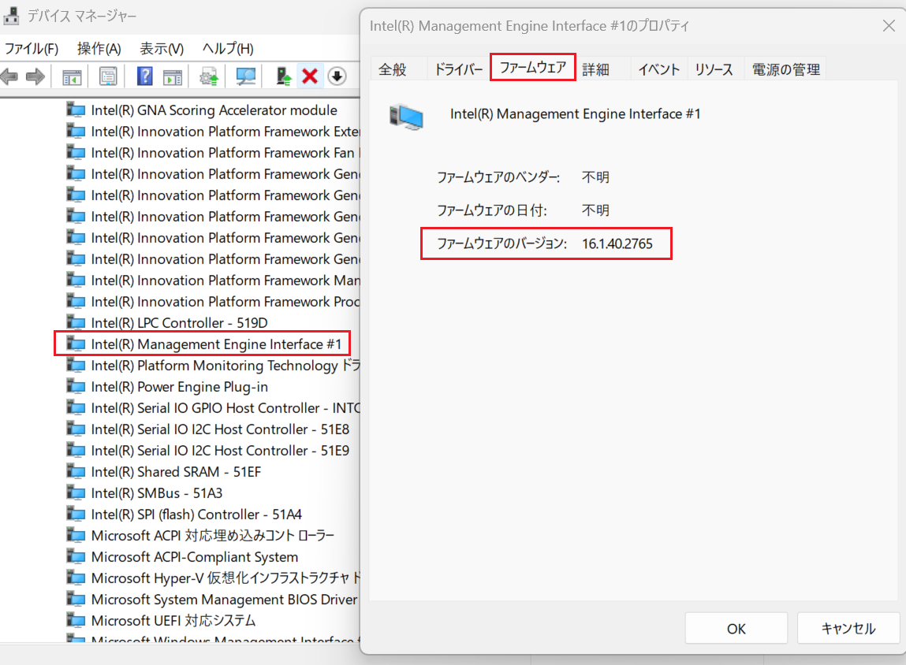This screenshot has width=906, height=665.
Task: Open the ファイル(F) menu
Action: tap(32, 49)
